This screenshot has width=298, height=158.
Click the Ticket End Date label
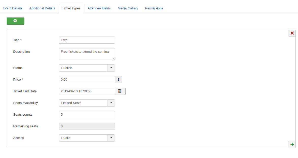(25, 91)
